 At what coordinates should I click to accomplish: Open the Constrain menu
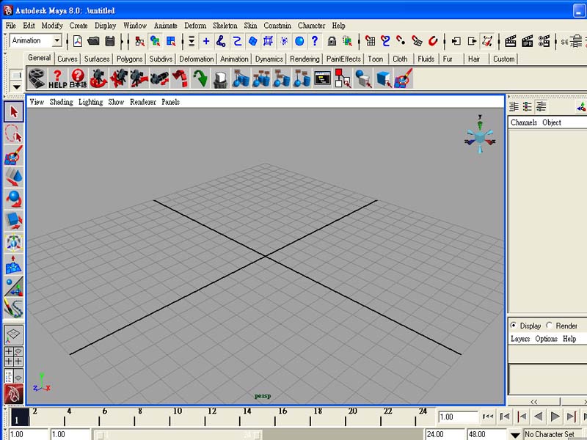tap(277, 26)
